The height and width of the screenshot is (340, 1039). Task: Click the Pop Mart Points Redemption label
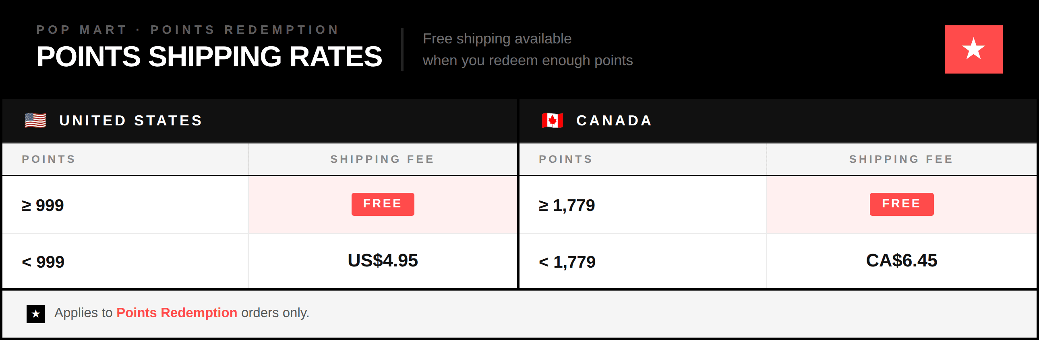188,30
